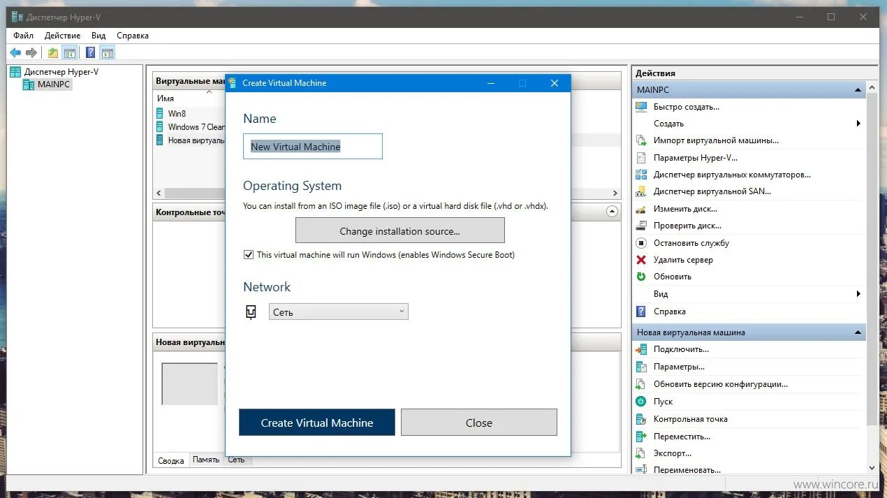Click the Show/Hide action pane toolbar icon
Viewport: 887px width, 498px height.
(107, 52)
